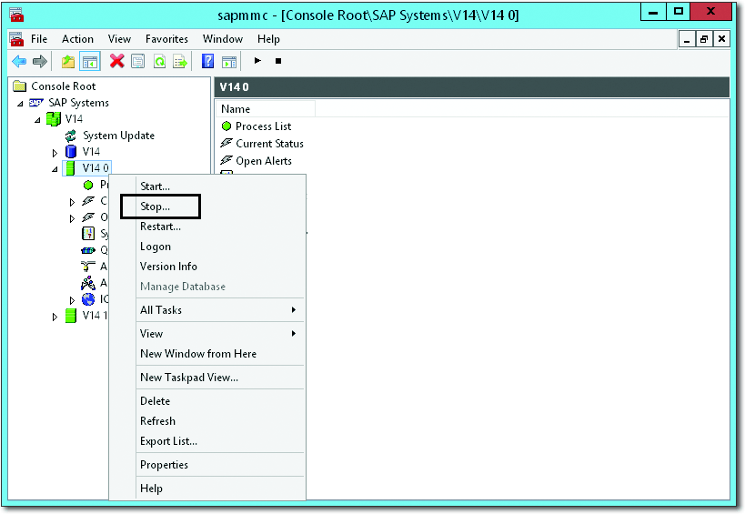
Task: Toggle Show/Hide Console Tree icon
Action: 90,61
